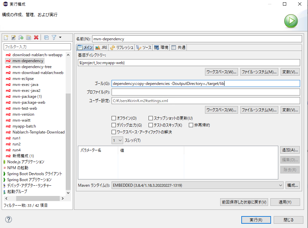Enable ワークスペース・アーティファクトの解決 checkbox

114,132
